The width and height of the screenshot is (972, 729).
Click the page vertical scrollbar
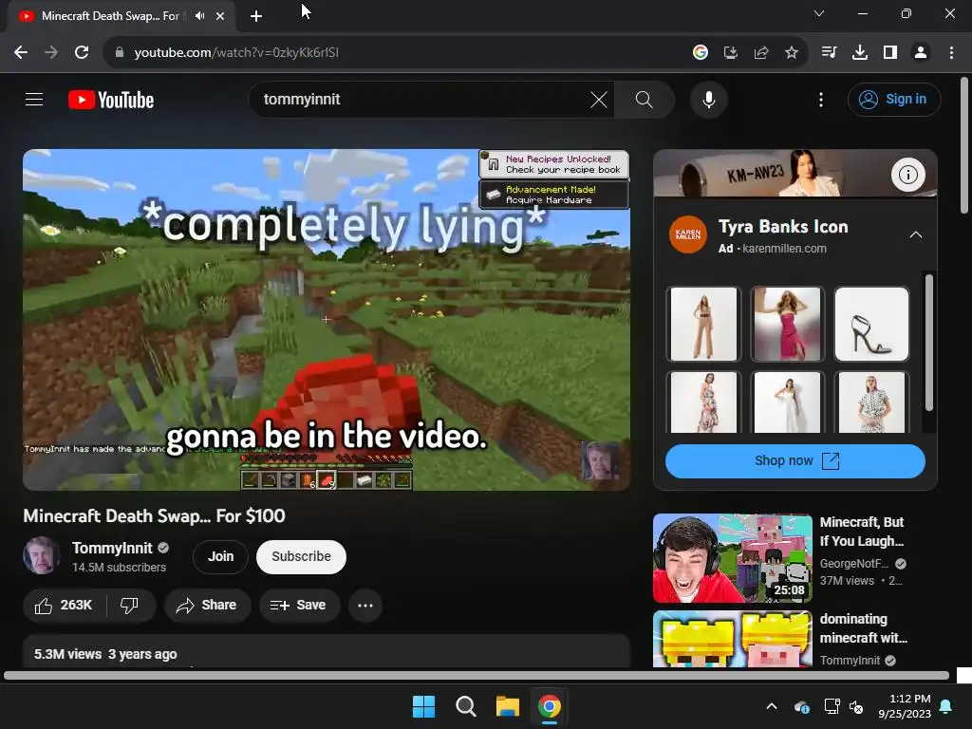964,145
